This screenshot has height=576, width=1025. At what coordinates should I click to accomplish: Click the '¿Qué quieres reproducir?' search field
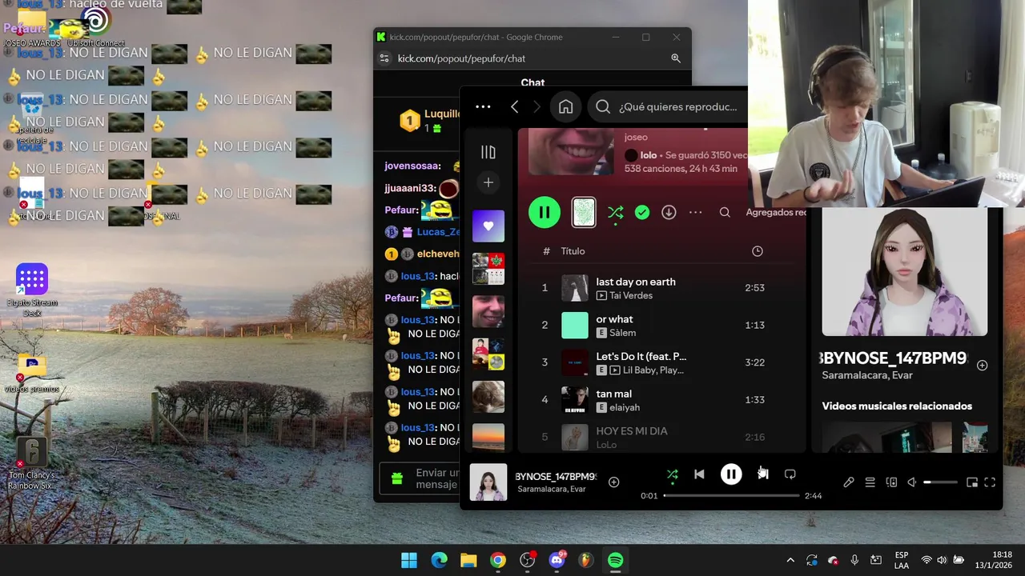(669, 106)
